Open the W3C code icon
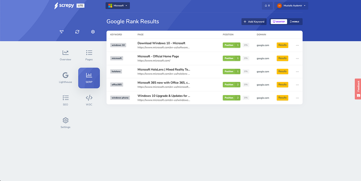Viewport: 361px width, 181px height. click(x=89, y=98)
